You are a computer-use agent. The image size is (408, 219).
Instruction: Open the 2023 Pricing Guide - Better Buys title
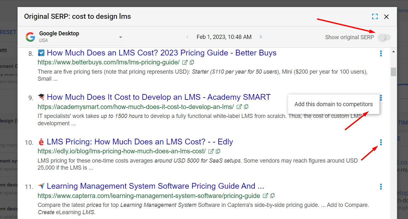pyautogui.click(x=162, y=53)
